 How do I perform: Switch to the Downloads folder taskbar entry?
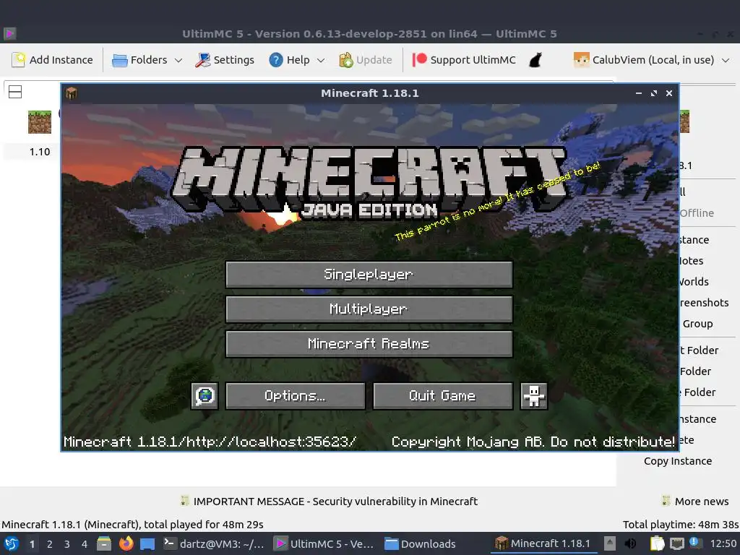420,543
